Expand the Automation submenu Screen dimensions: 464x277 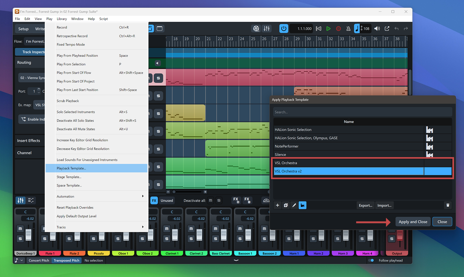pos(97,196)
